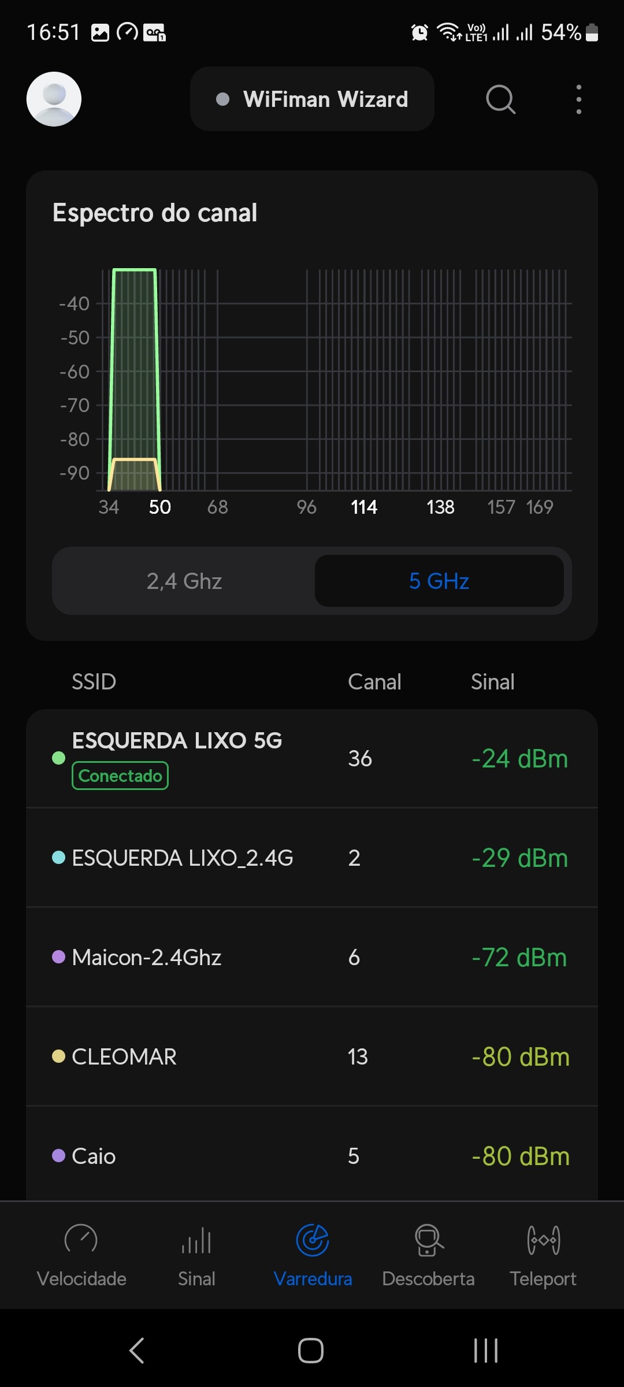Open the WiFiman Wizard selector
624x1387 pixels.
pyautogui.click(x=312, y=99)
